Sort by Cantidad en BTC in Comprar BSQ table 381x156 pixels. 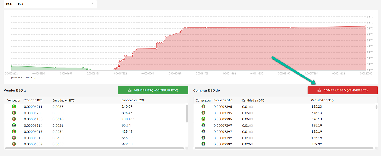pyautogui.click(x=253, y=100)
